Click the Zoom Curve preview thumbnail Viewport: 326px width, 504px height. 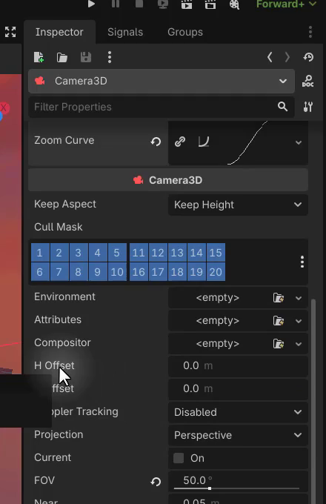pos(247,143)
